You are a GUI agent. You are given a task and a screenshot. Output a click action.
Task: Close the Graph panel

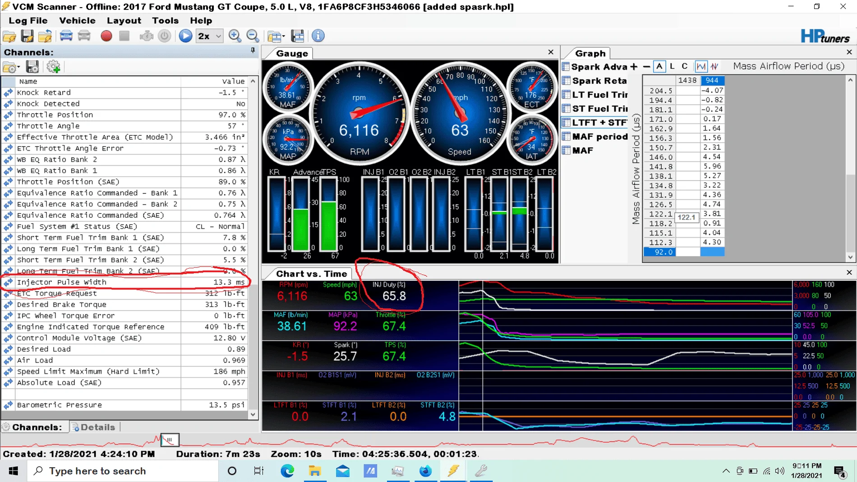coord(849,52)
